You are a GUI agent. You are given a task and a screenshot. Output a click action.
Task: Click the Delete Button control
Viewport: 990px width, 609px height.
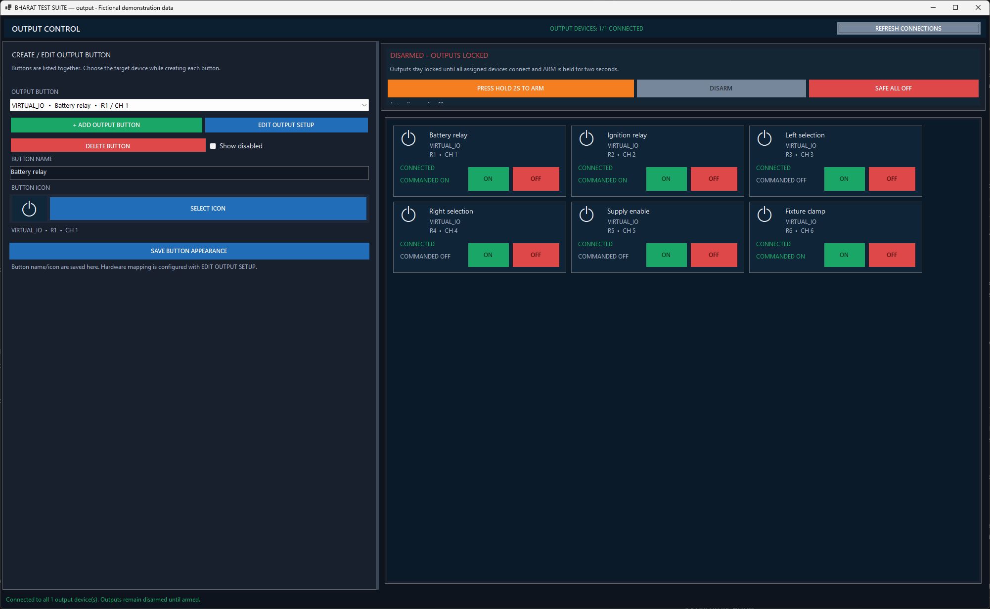click(x=108, y=146)
